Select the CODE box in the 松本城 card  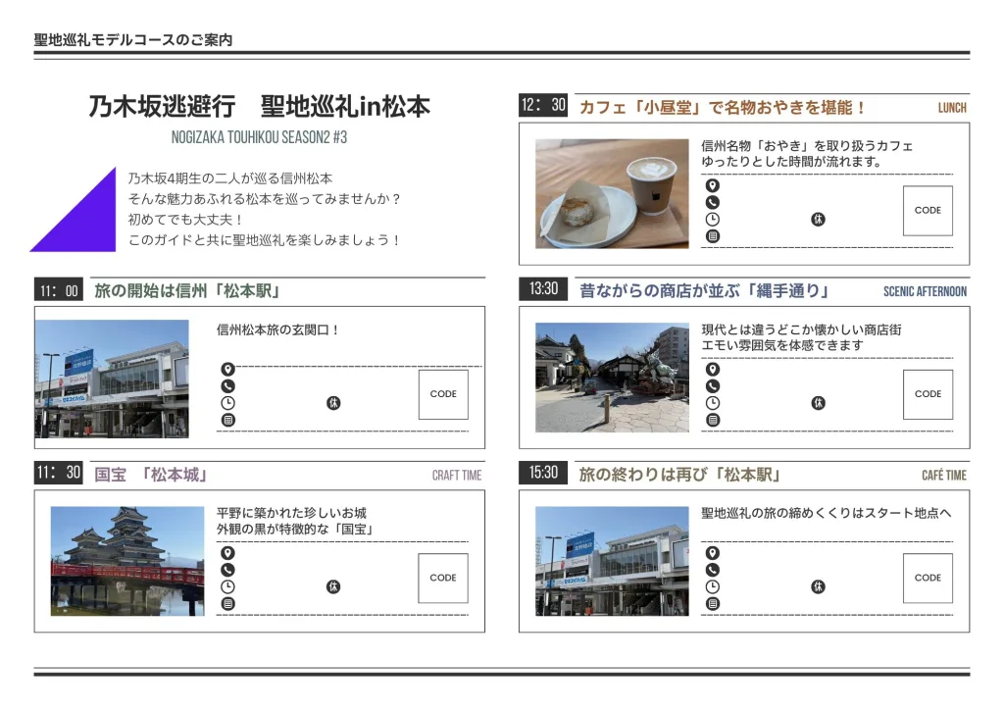click(443, 578)
